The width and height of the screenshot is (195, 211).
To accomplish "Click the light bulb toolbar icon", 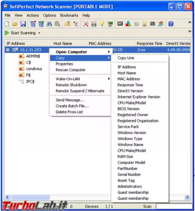I will point(102,24).
